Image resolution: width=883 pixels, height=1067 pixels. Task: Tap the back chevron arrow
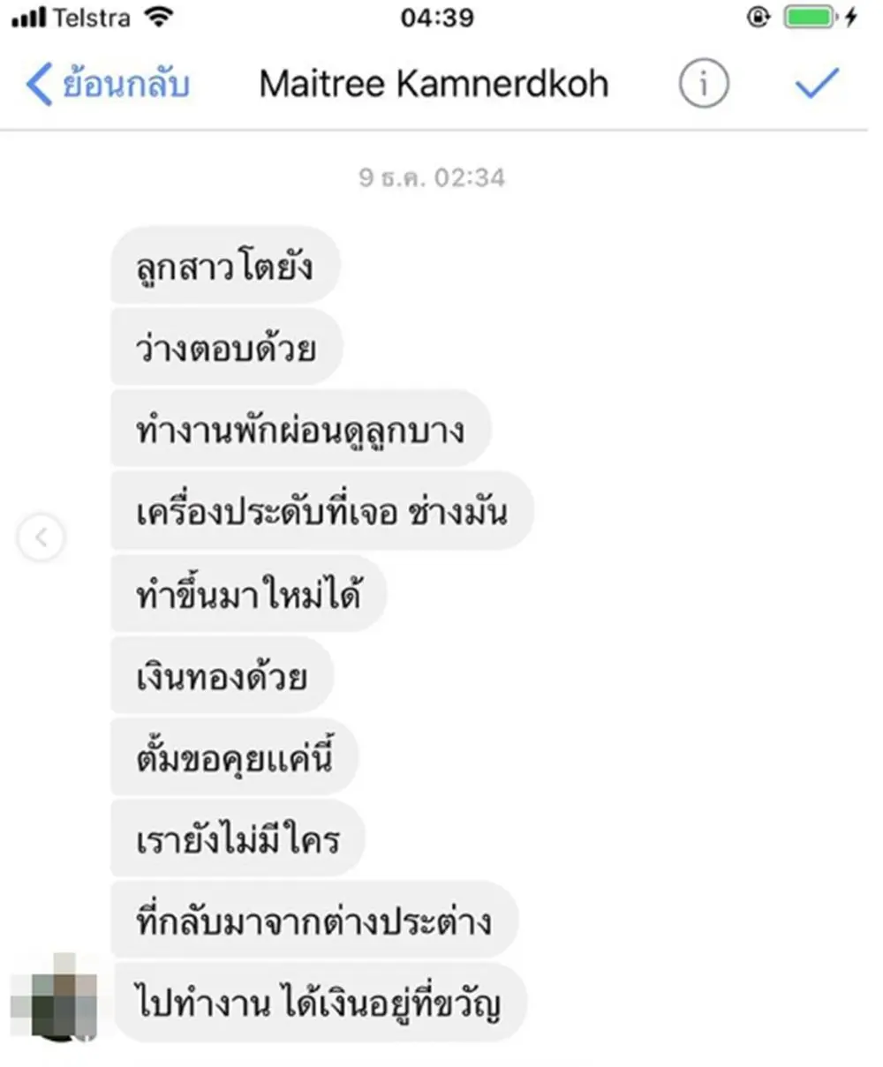(39, 84)
